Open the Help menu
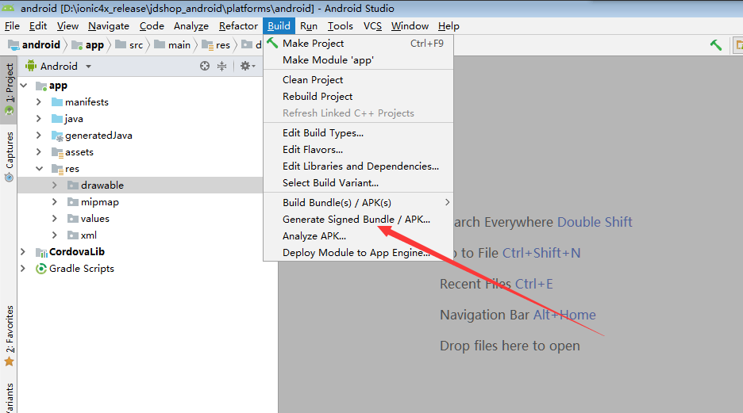This screenshot has height=413, width=743. click(448, 26)
